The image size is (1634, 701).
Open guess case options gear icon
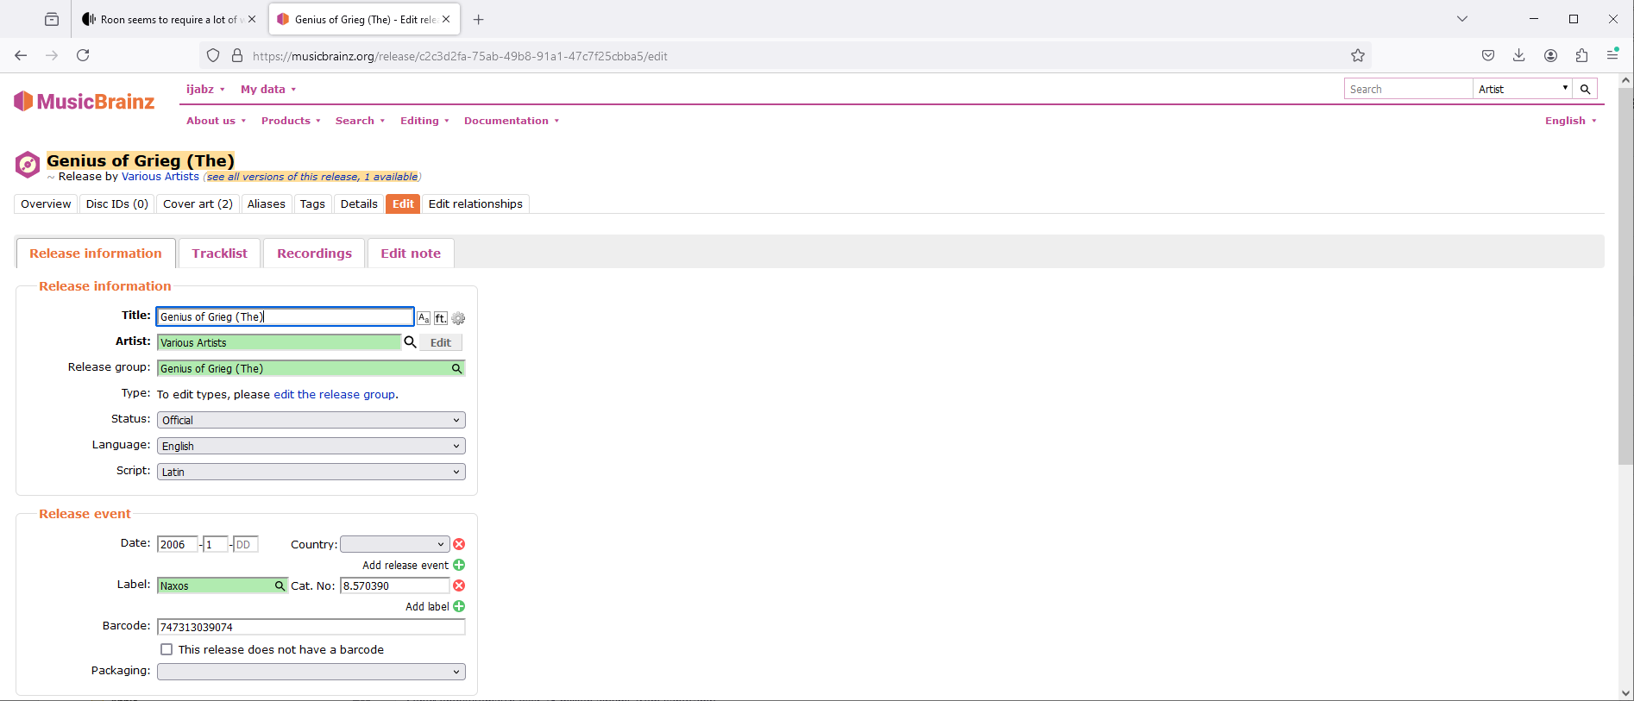(x=458, y=318)
